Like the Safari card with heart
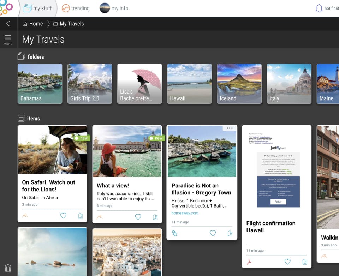339x276 pixels. 63,216
